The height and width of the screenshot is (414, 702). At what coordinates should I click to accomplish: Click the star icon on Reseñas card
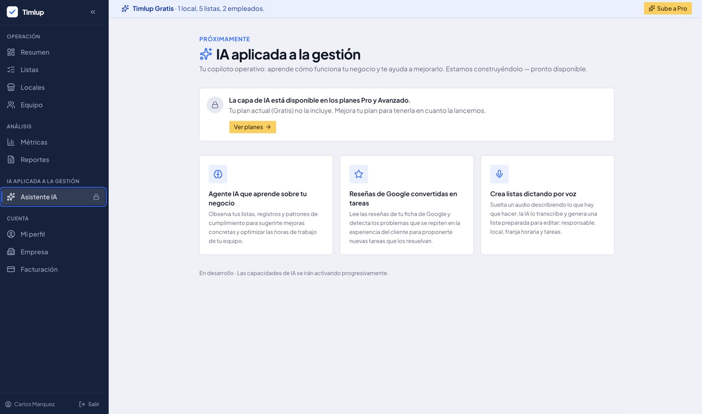click(x=359, y=174)
